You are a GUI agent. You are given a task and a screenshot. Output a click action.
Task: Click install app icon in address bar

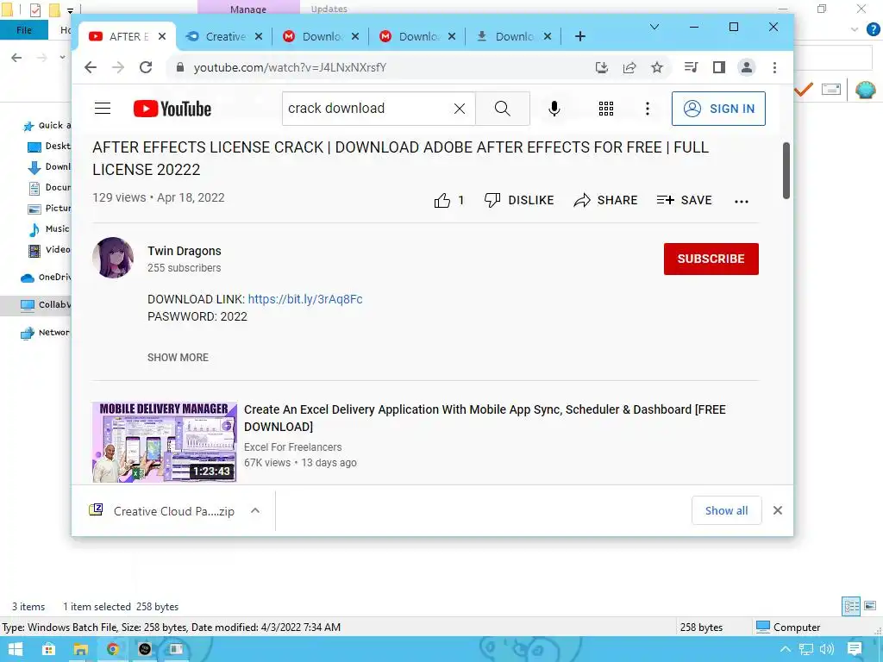[601, 67]
